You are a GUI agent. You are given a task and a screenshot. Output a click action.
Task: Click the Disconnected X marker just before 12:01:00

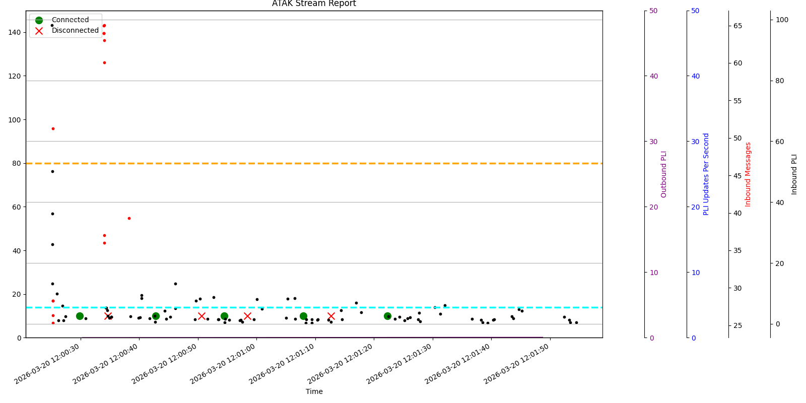tap(247, 316)
